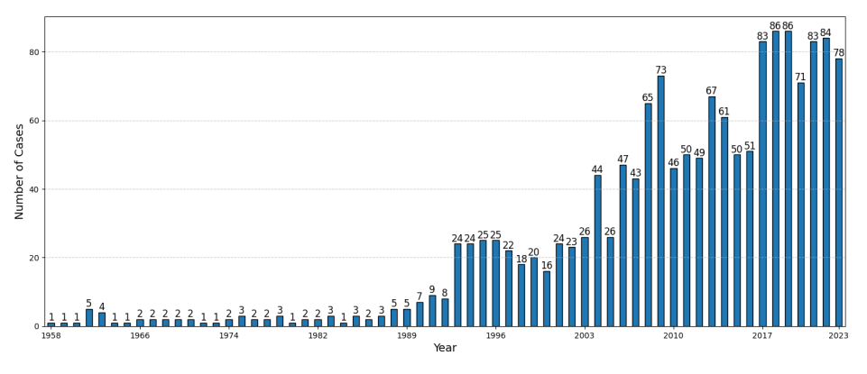Viewport: 867px width, 374px height.
Task: Select the blue bar with value 49
Action: [x=699, y=242]
